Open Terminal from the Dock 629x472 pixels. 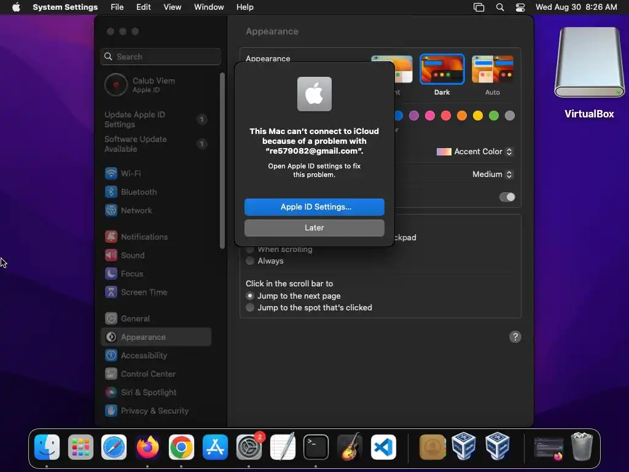(316, 447)
